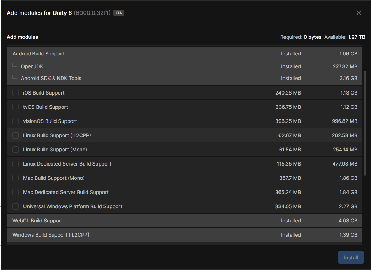Click Windows Build Support (IL2CPP) row
The width and height of the screenshot is (372, 270).
pyautogui.click(x=51, y=235)
